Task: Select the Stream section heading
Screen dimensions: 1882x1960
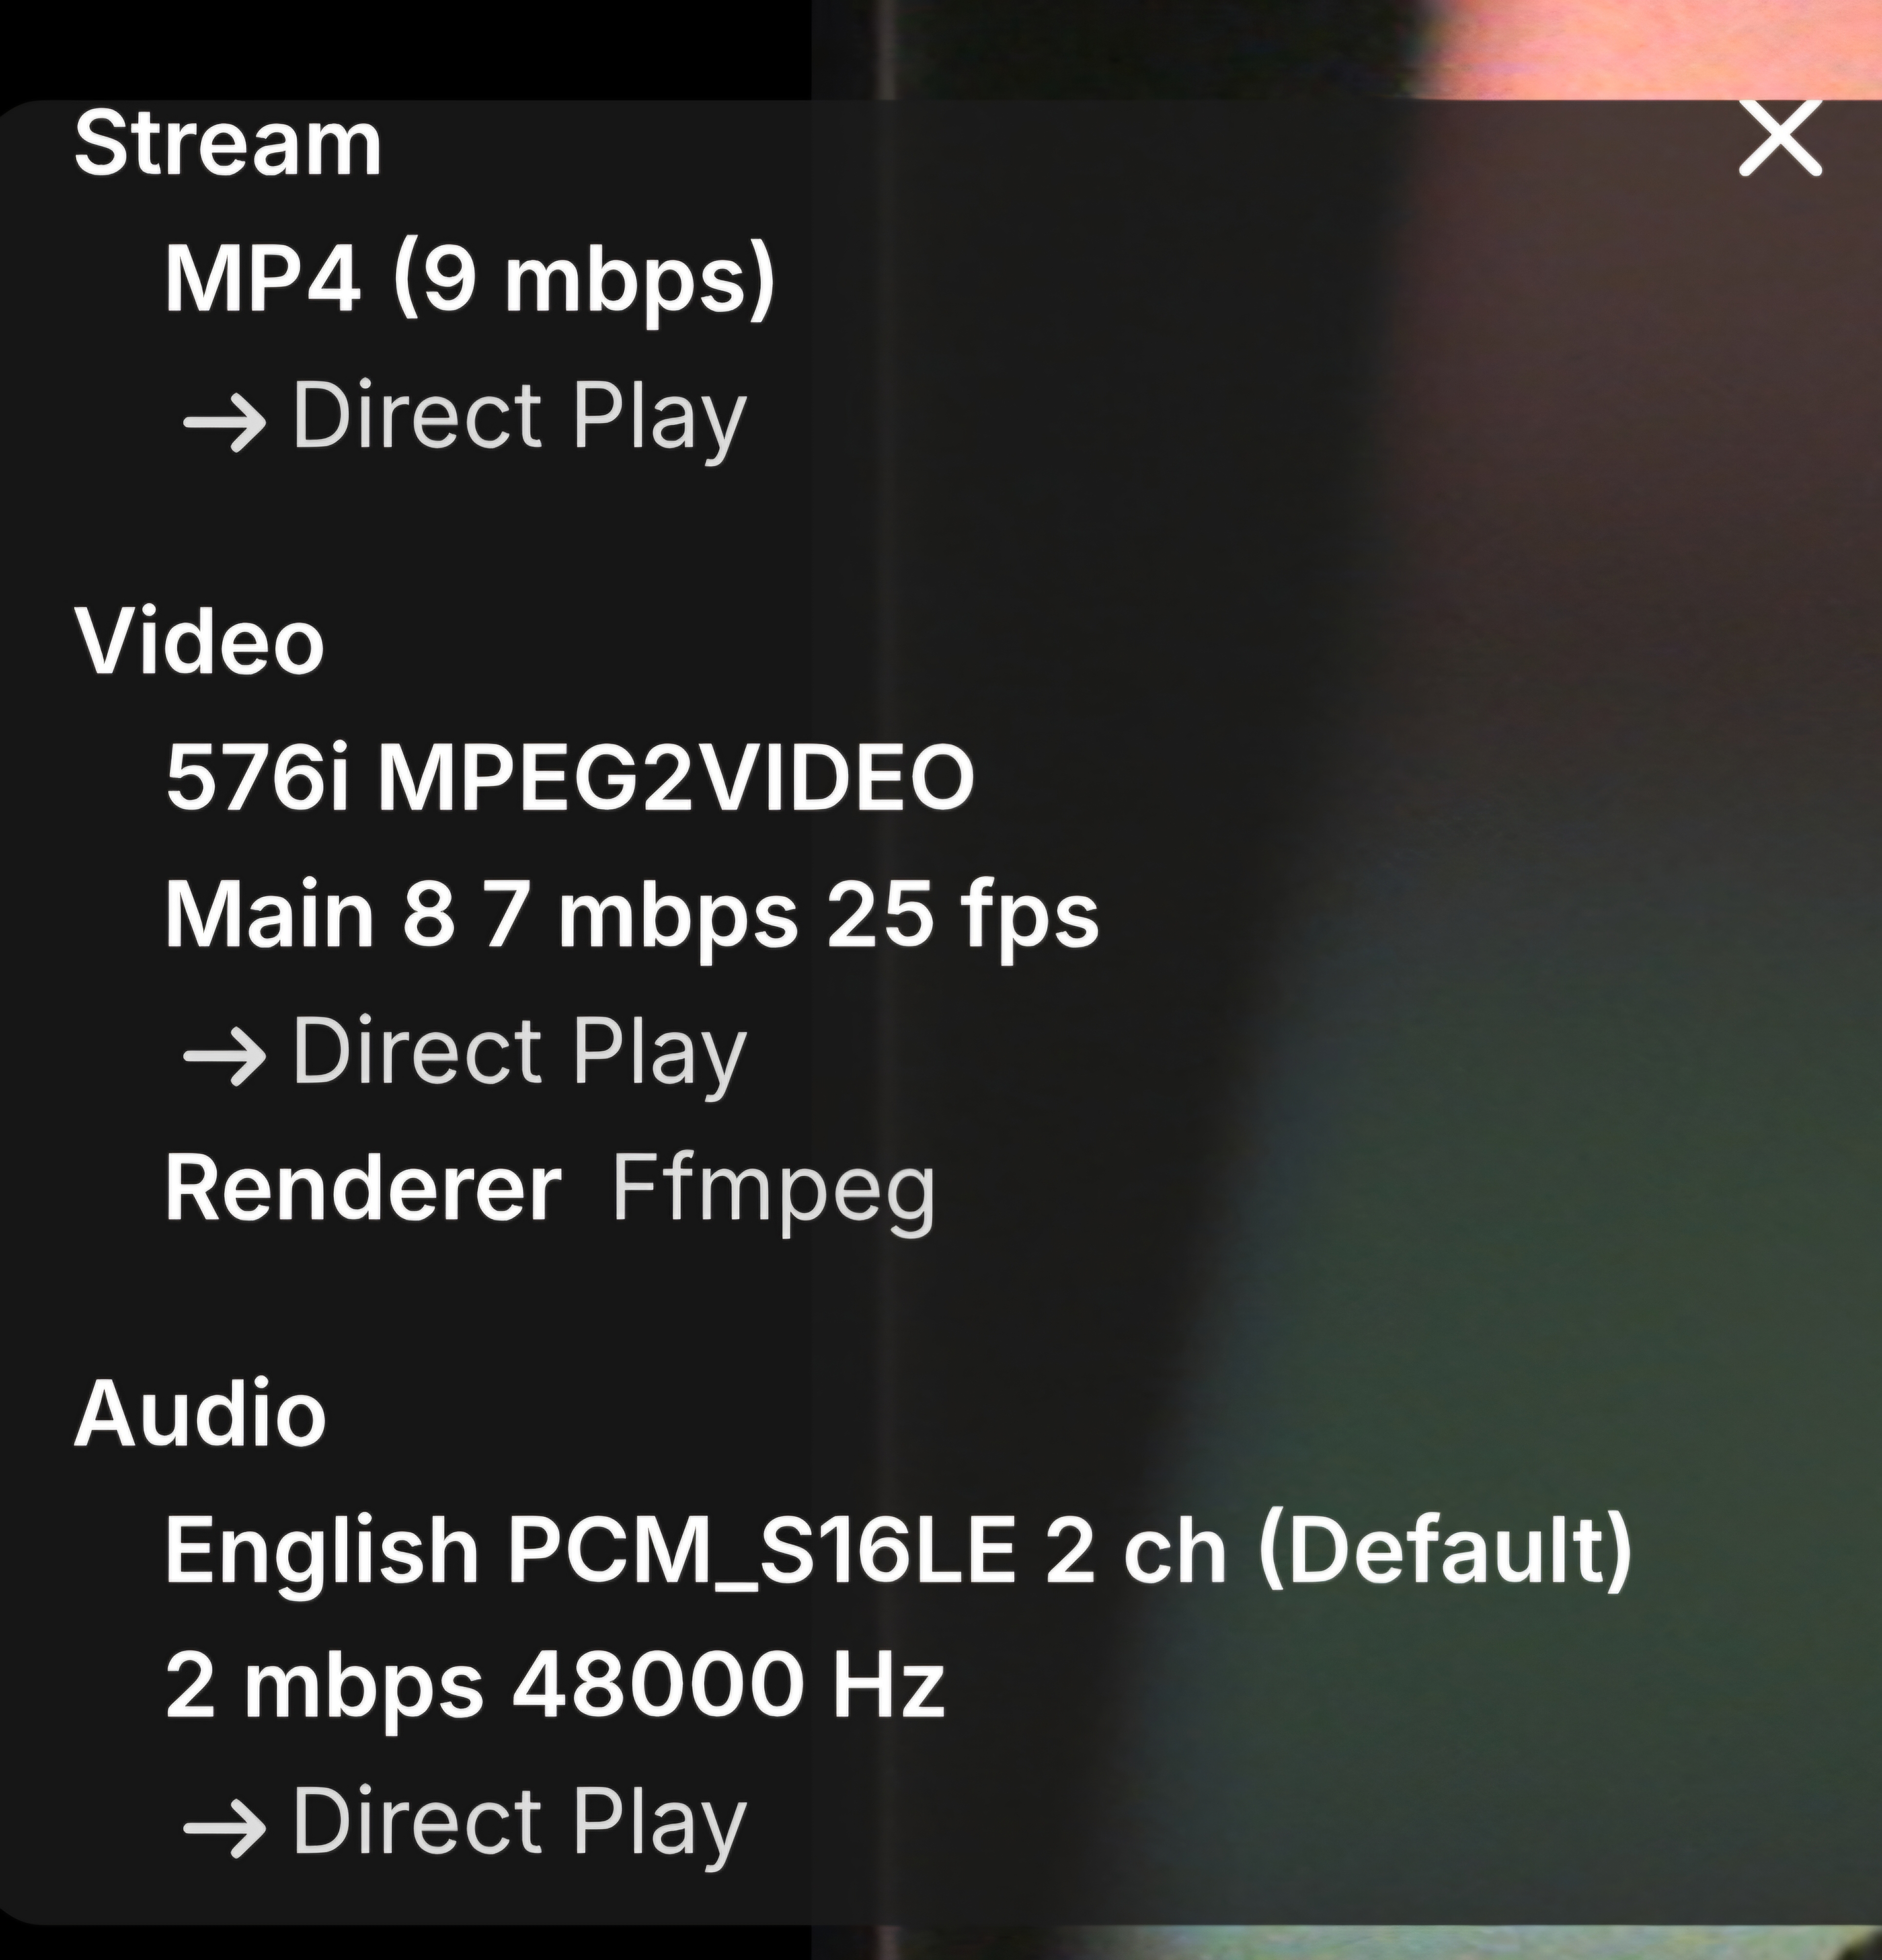Action: pos(228,145)
